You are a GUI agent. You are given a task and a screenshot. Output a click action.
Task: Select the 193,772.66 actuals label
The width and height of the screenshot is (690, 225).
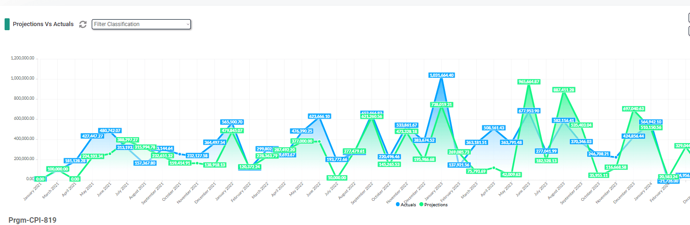coord(337,160)
